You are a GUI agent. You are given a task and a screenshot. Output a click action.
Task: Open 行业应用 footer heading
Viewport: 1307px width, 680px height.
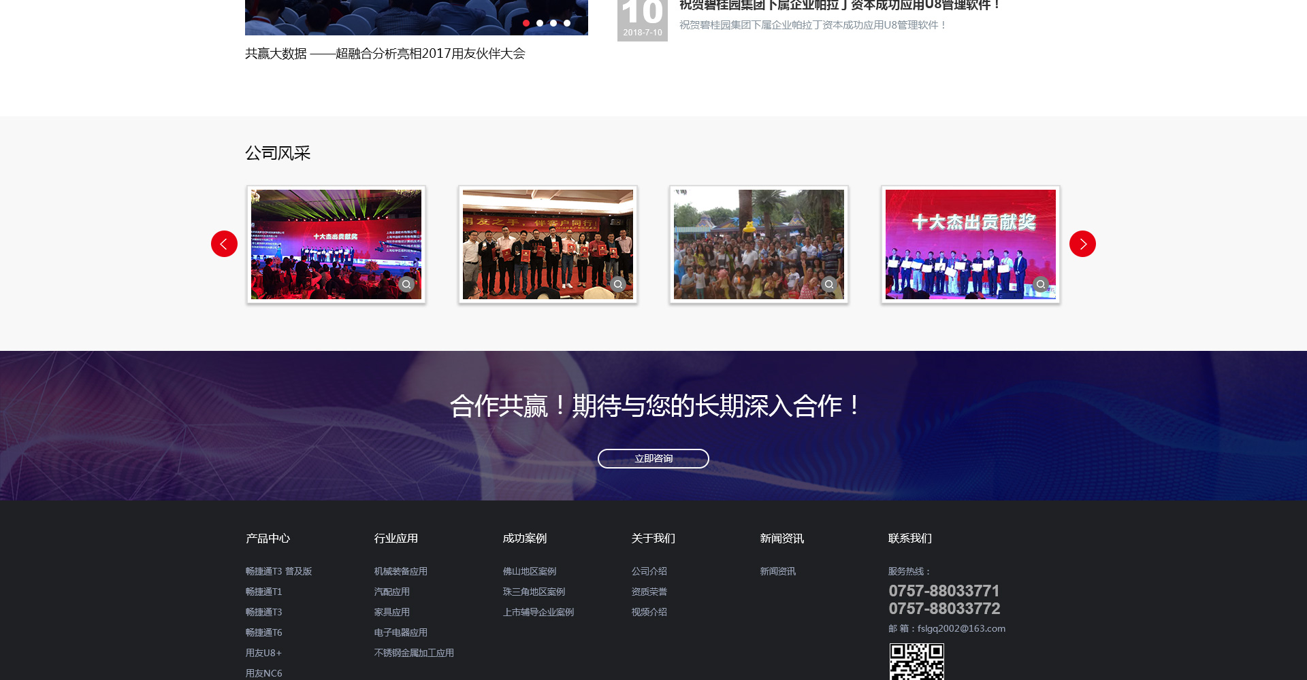coord(396,539)
